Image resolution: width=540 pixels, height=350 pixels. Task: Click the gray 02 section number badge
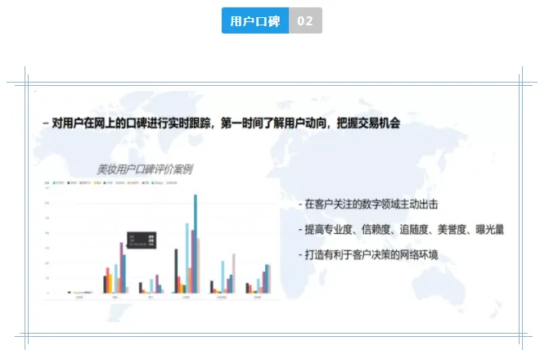[x=305, y=20]
